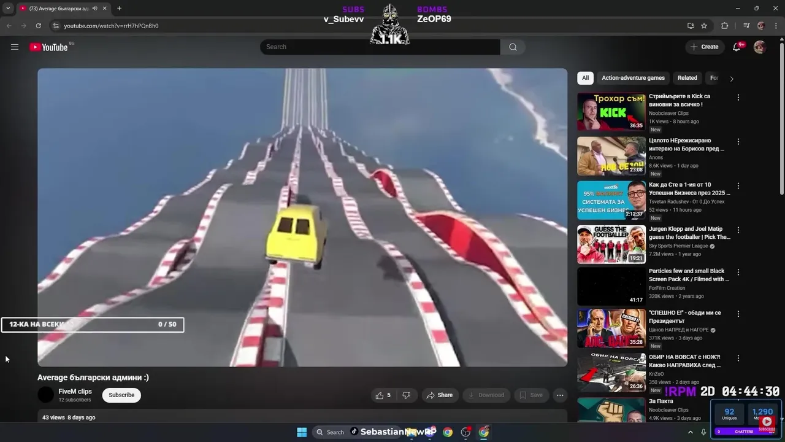Click the search magnifier button
This screenshot has height=442, width=785.
[513, 47]
